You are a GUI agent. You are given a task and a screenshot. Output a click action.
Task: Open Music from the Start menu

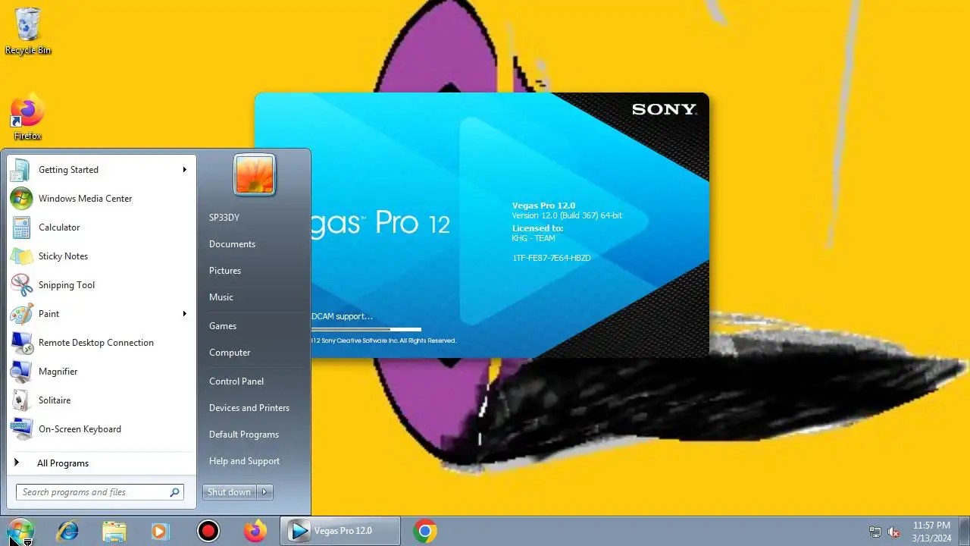pyautogui.click(x=221, y=297)
